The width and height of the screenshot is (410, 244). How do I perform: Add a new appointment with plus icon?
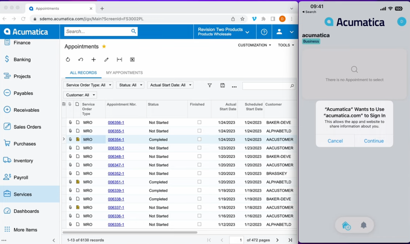[x=93, y=60]
